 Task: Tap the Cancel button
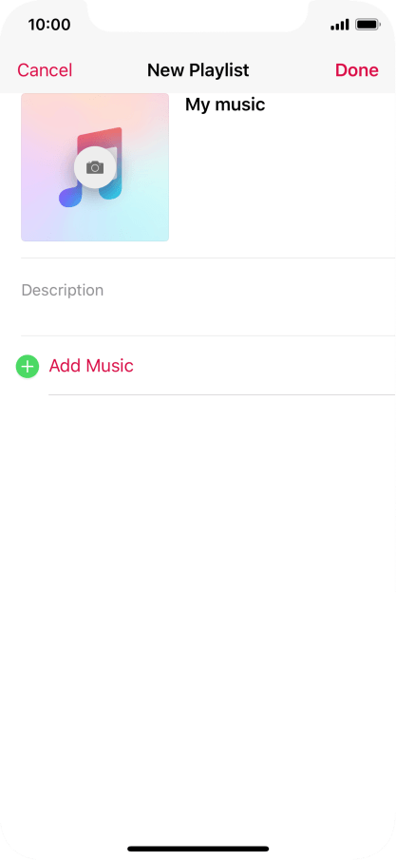click(x=45, y=70)
